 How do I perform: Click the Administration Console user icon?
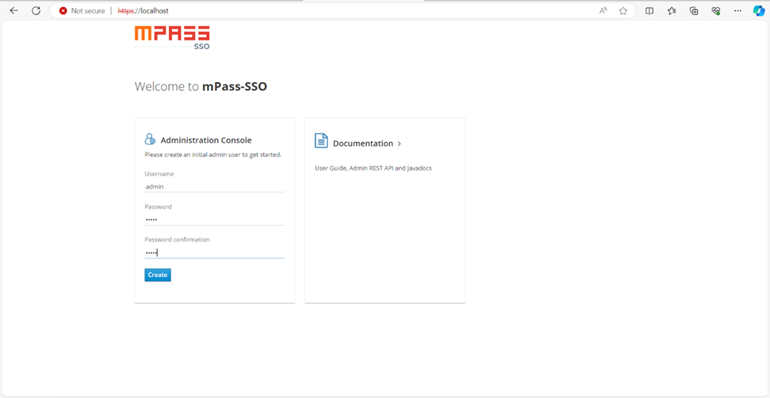click(150, 139)
